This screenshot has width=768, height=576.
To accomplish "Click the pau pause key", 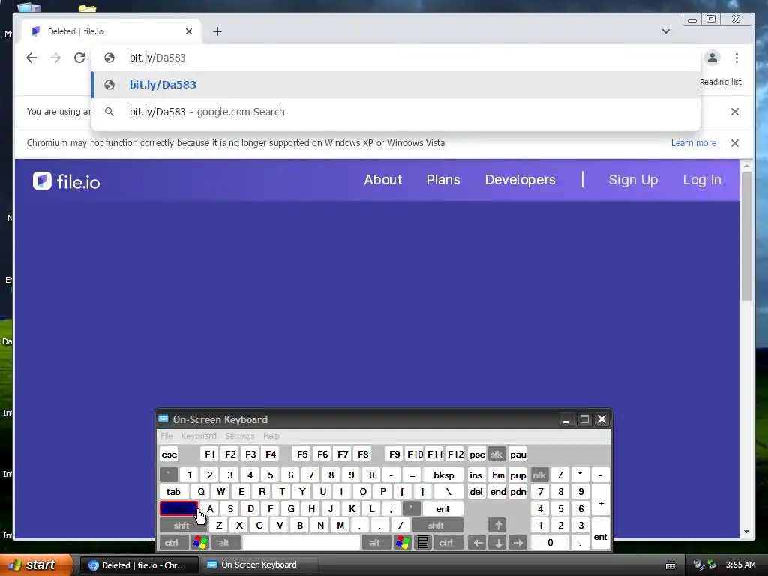I will pos(517,454).
